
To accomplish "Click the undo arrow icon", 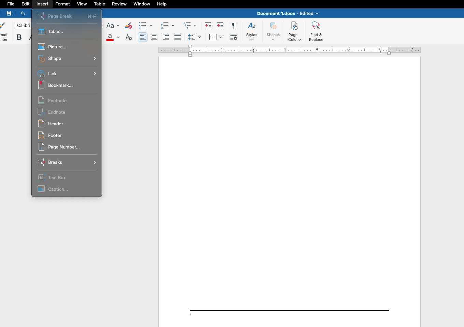I will tap(23, 13).
